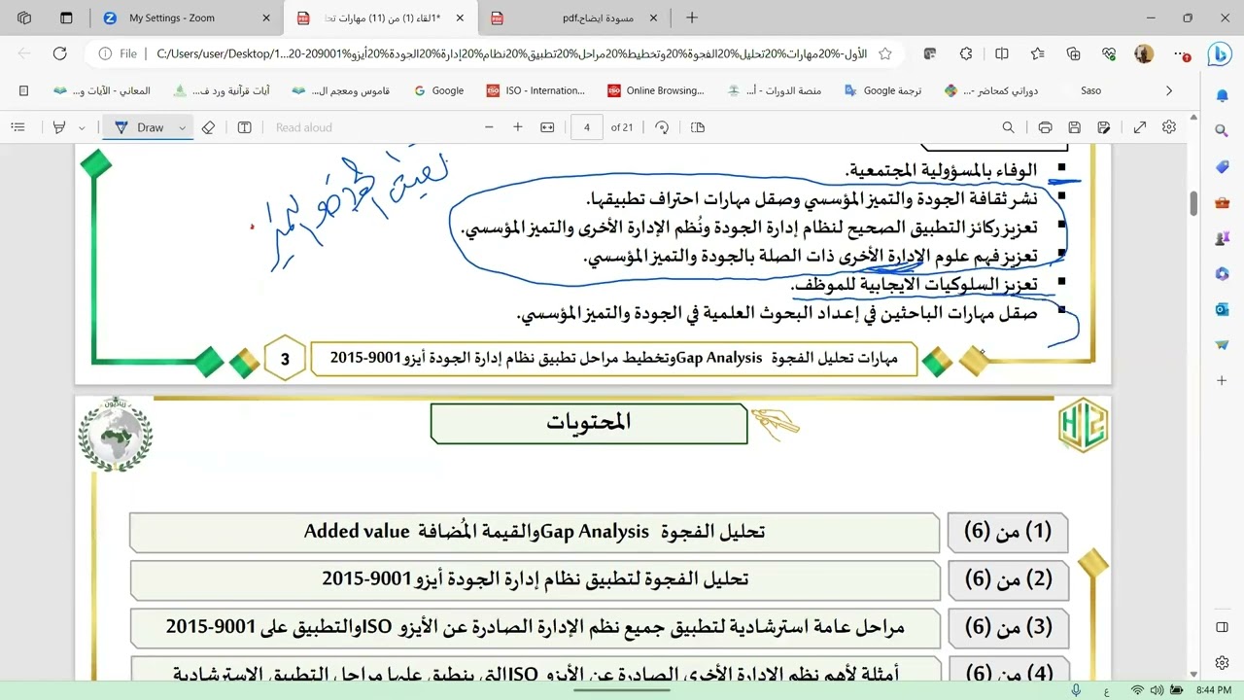This screenshot has width=1244, height=700.
Task: Refresh the current page
Action: pyautogui.click(x=59, y=54)
